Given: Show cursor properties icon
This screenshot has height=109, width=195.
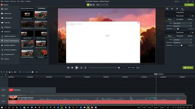Looking at the screenshot, I should tap(177, 9).
